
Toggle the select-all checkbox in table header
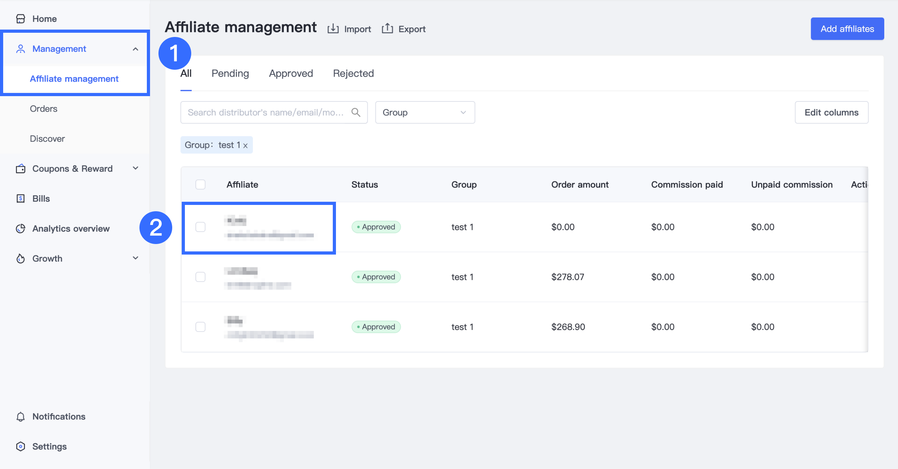[x=200, y=185]
